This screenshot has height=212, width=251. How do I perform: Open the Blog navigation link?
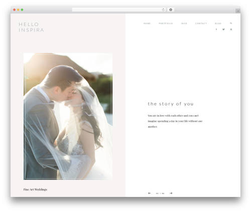click(x=218, y=24)
